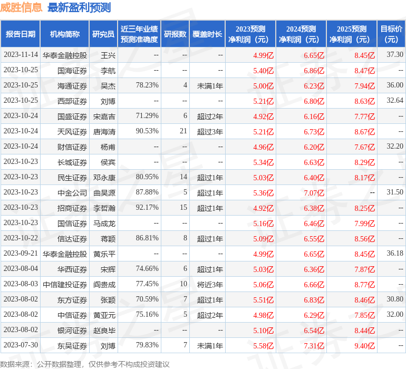Click researcher 赵良毕

pyautogui.click(x=104, y=330)
